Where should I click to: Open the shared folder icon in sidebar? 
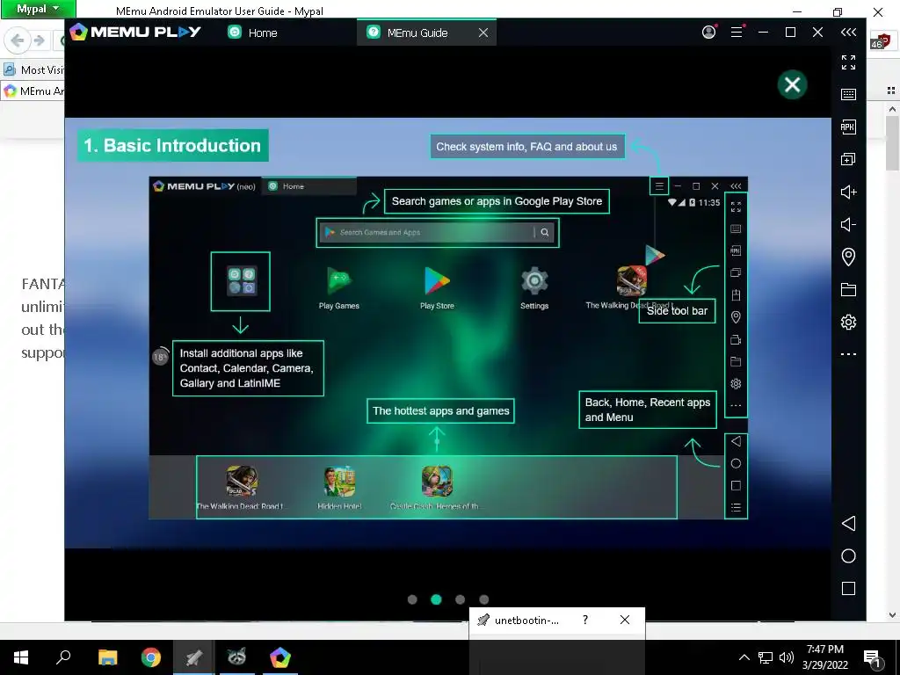tap(848, 289)
